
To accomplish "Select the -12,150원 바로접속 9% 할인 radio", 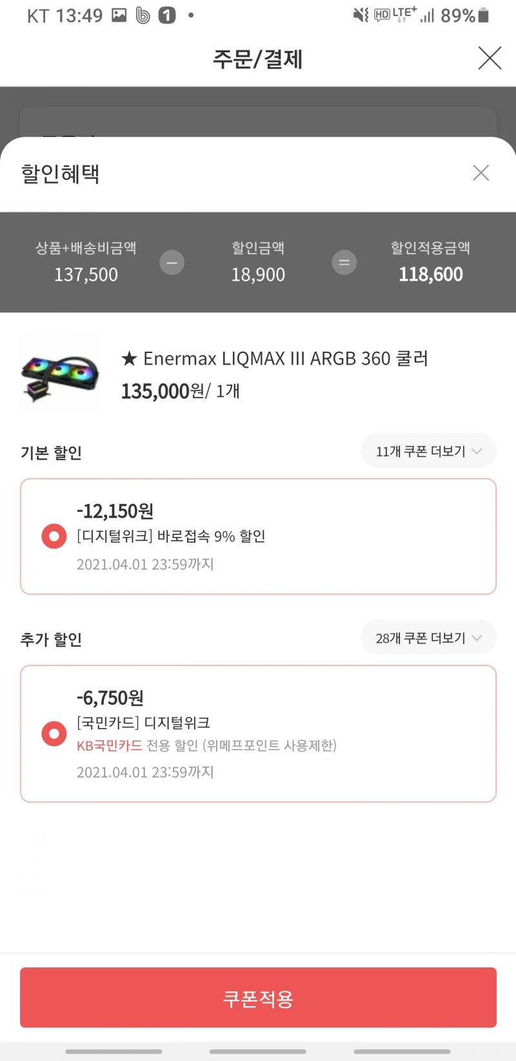I will [x=54, y=536].
